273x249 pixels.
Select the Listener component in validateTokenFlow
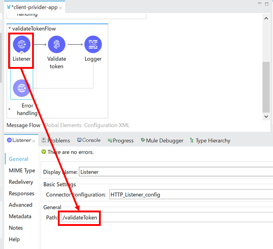click(x=22, y=45)
